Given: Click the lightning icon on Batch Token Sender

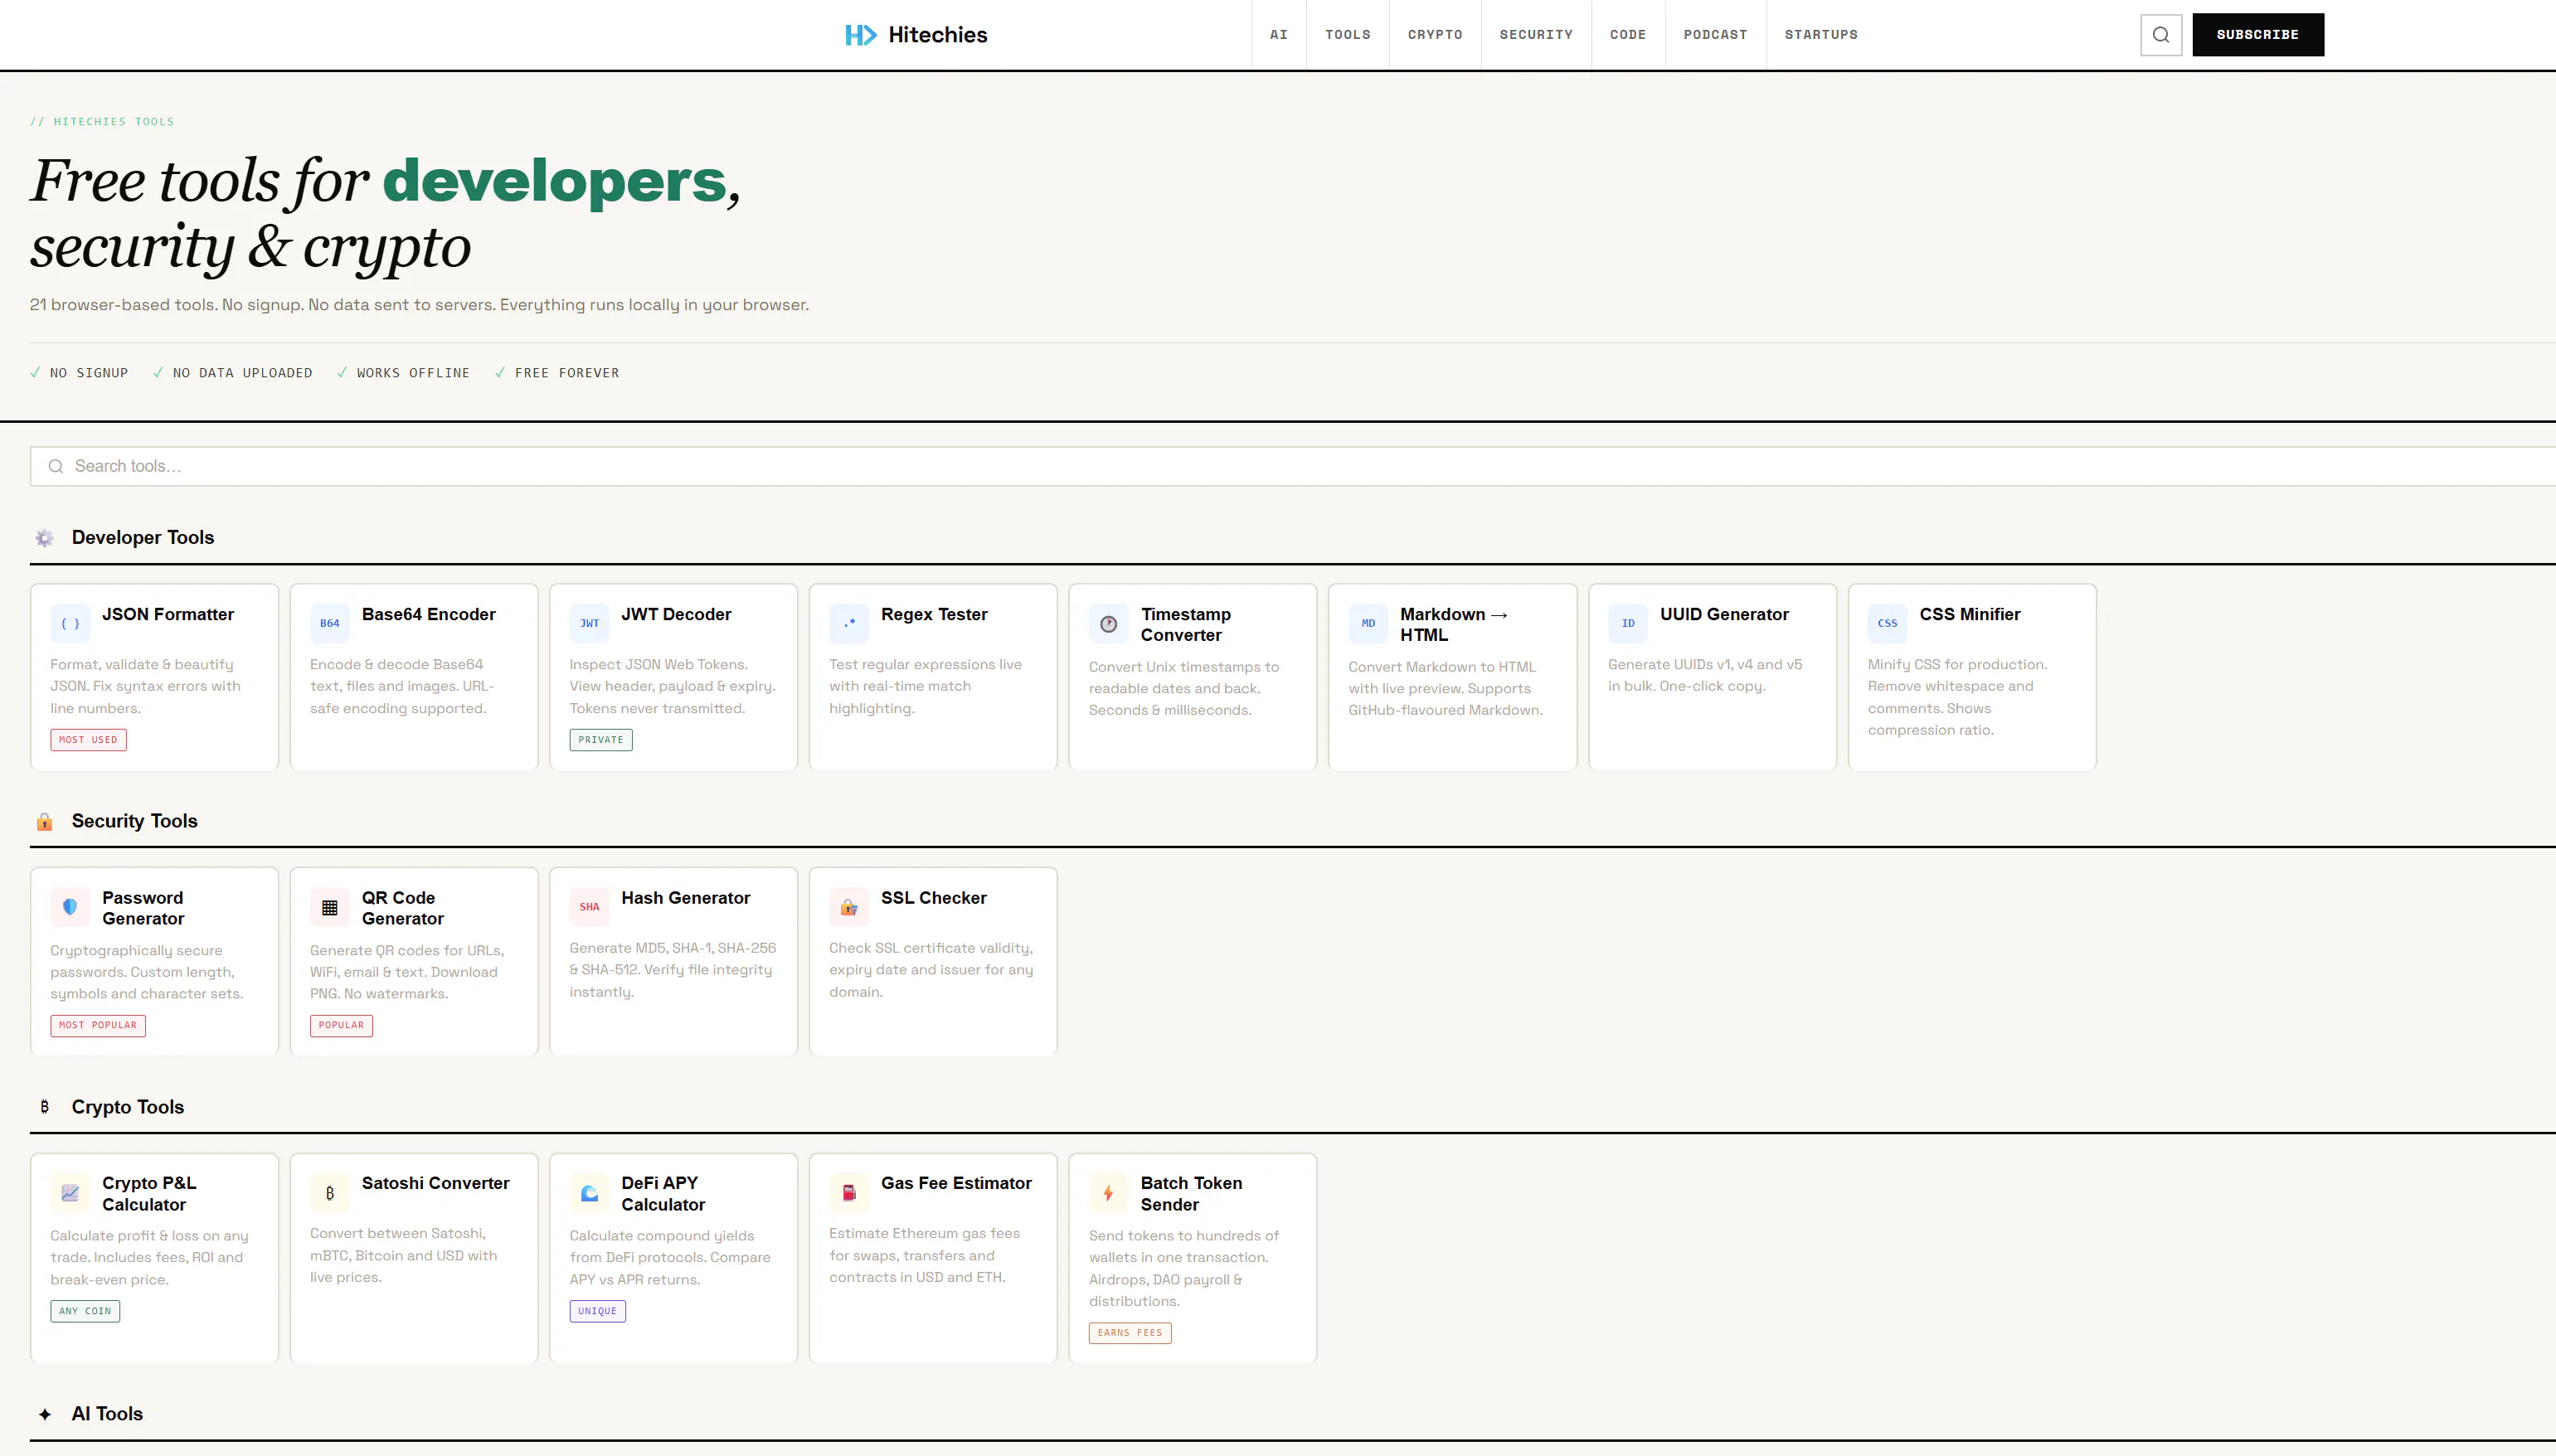Looking at the screenshot, I should [x=1108, y=1193].
